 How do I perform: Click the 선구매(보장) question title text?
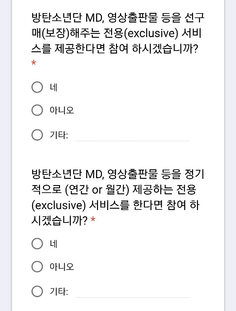click(118, 33)
